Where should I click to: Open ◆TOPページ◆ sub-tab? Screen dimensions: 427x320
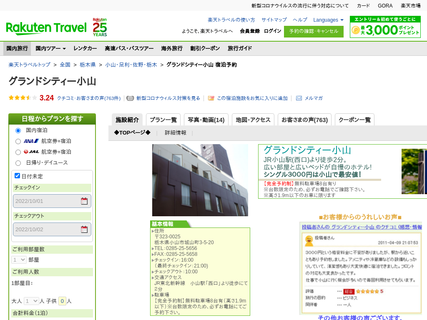(132, 132)
